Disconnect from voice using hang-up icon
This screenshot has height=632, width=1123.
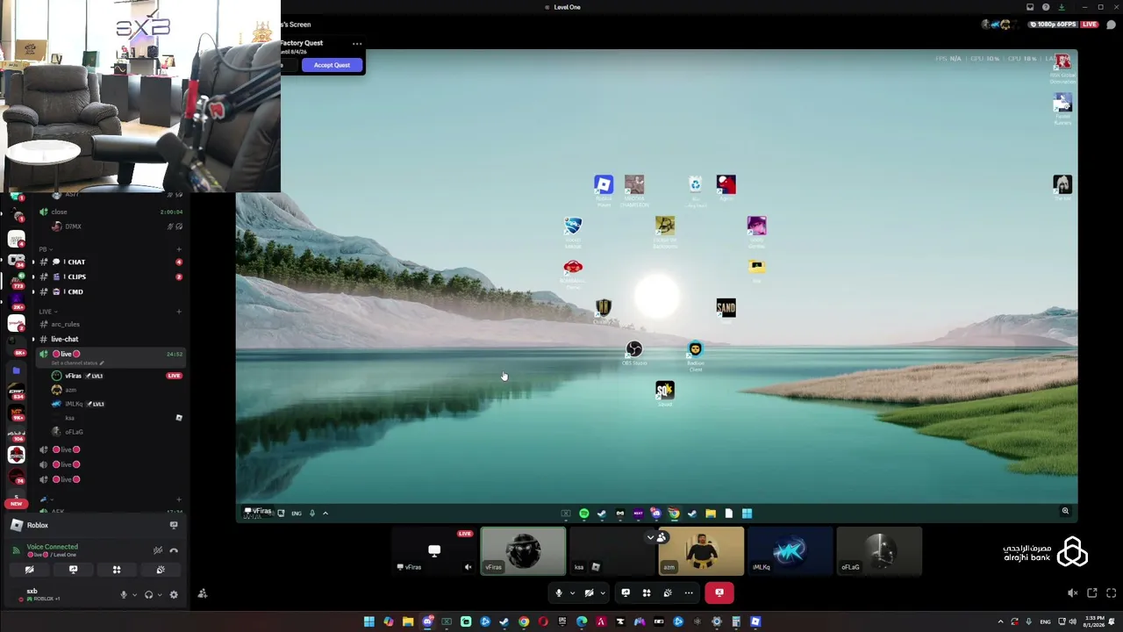pos(174,550)
